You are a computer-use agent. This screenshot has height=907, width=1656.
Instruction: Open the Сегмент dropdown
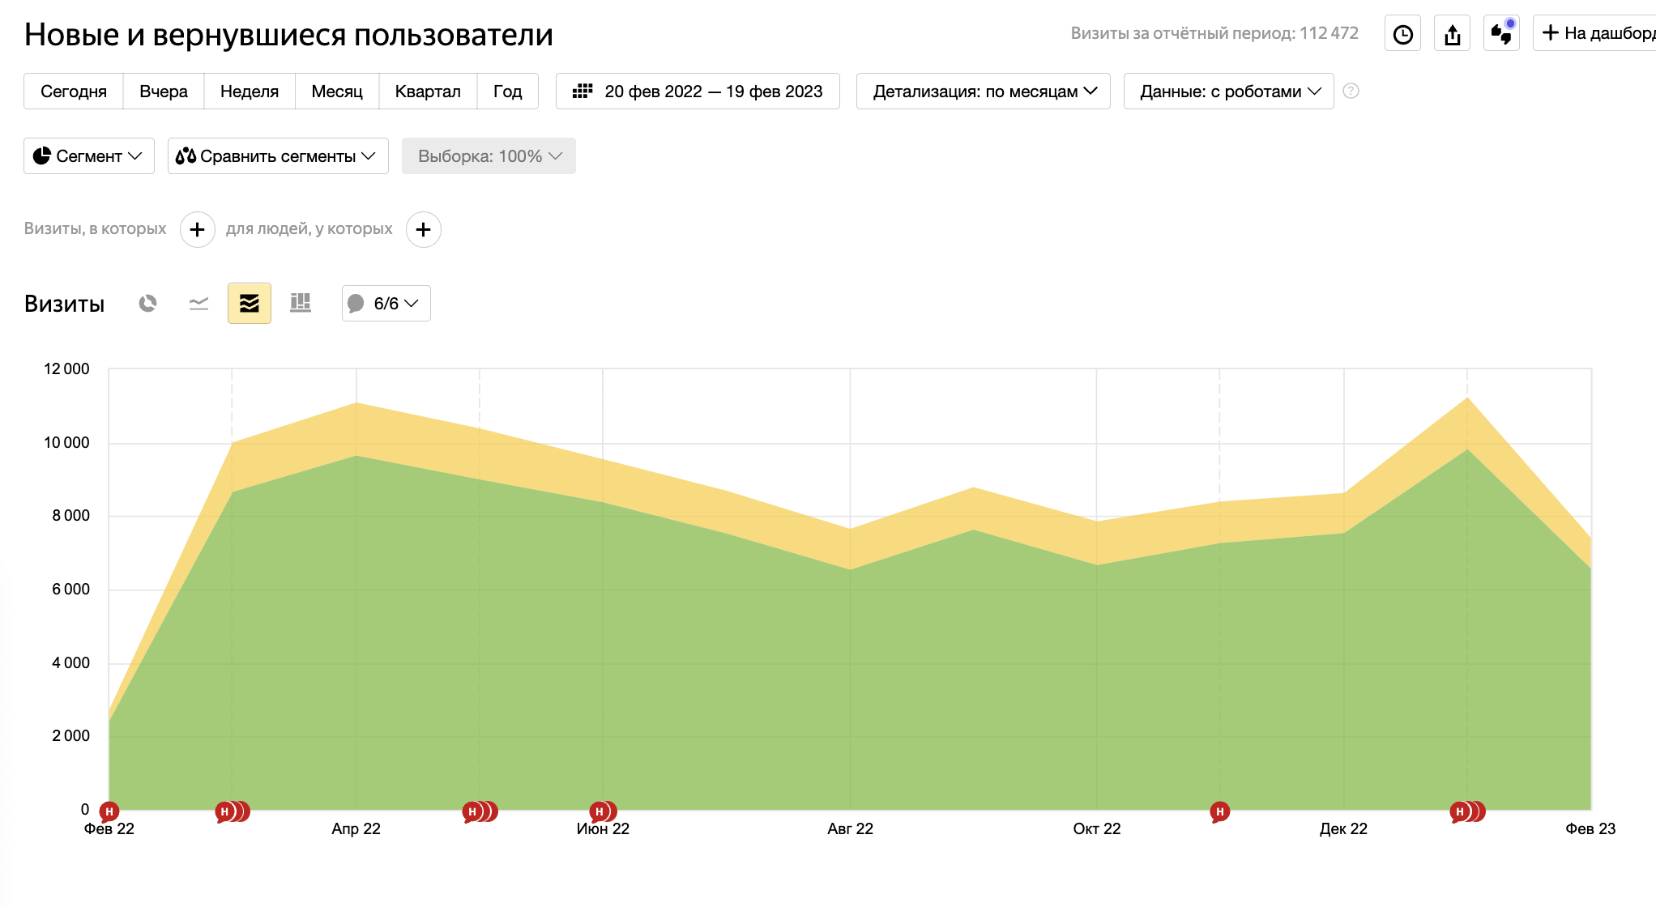(x=89, y=156)
